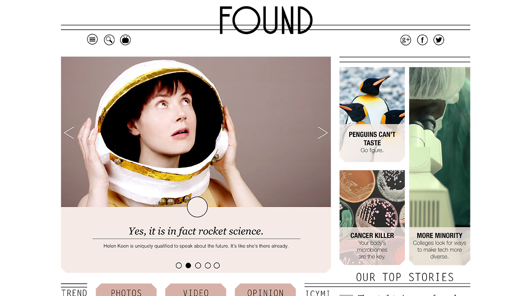Select the fourth carousel dot

[x=208, y=265]
